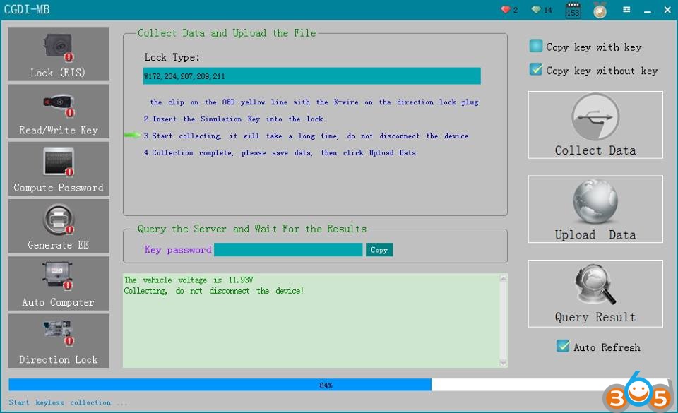Uncheck Copy key without key option
The width and height of the screenshot is (678, 413).
tap(536, 70)
